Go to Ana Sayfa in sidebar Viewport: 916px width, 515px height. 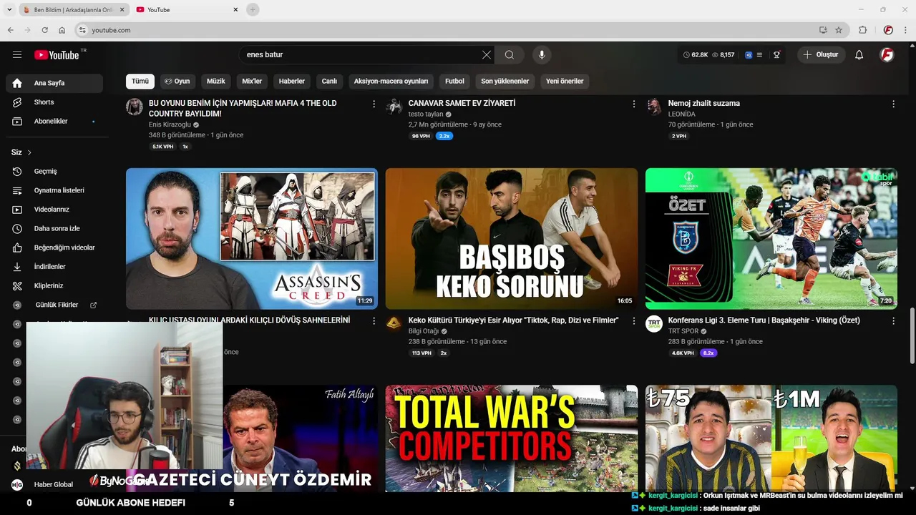54,83
